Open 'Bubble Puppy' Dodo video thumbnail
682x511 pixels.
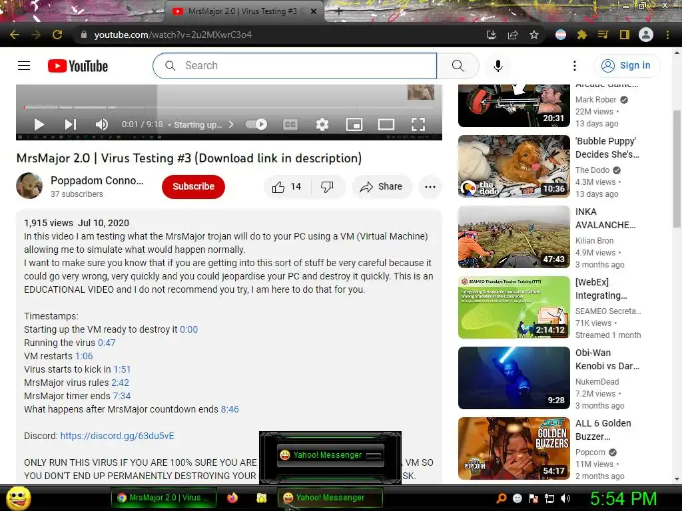point(514,166)
